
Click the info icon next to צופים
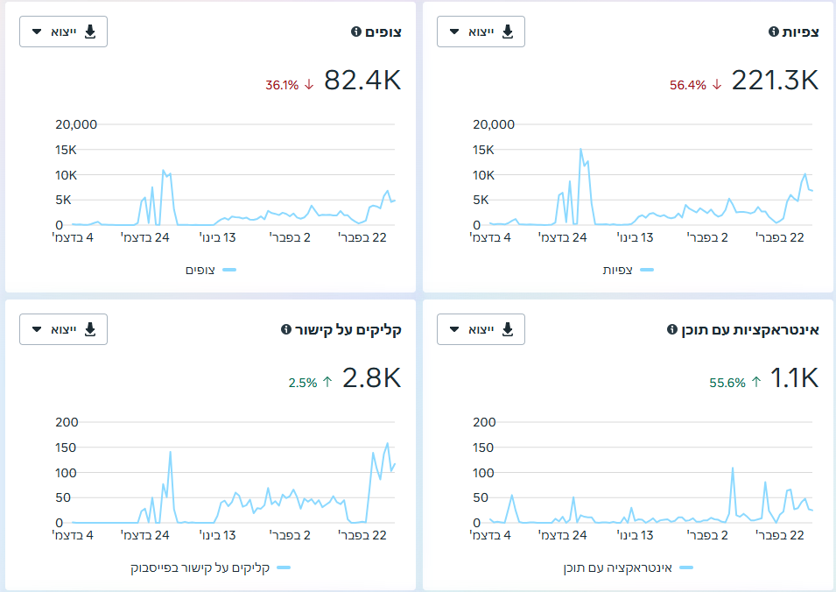[x=355, y=32]
